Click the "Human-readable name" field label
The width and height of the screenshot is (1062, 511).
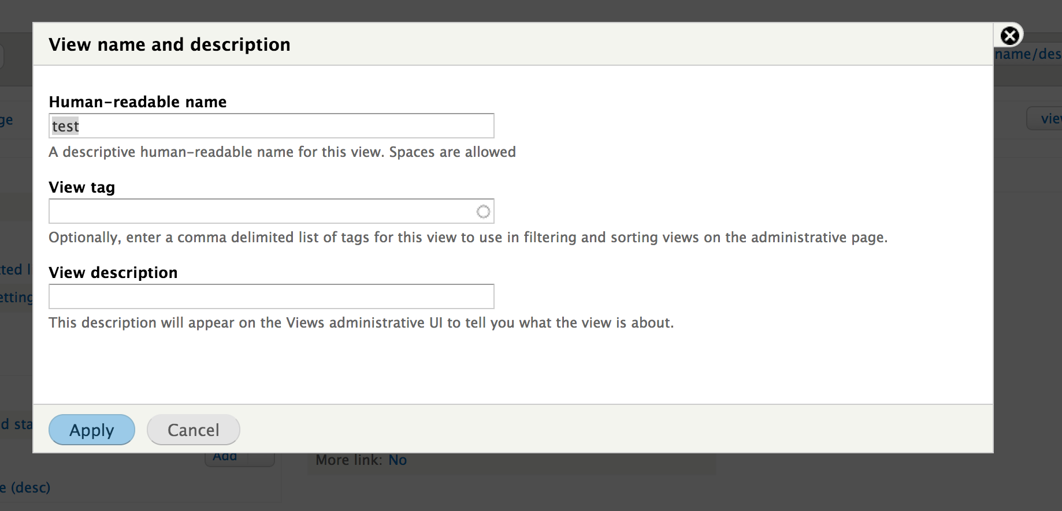coord(138,102)
